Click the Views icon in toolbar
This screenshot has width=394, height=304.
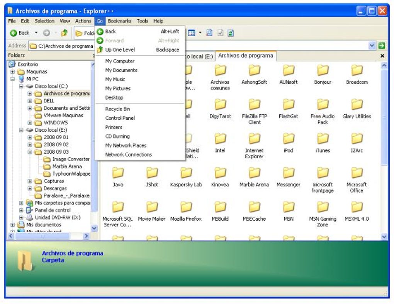click(x=192, y=33)
